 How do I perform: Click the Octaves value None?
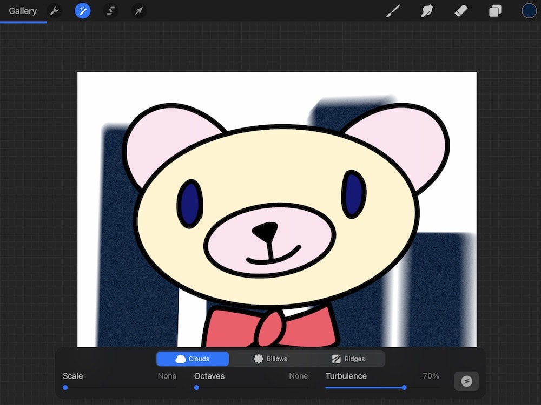(299, 376)
